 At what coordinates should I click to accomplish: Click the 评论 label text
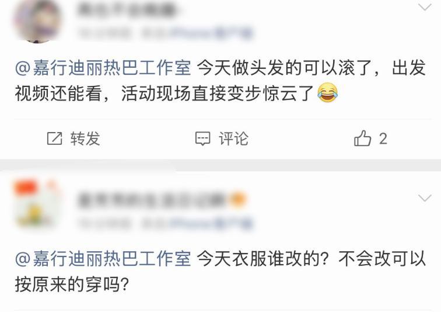coord(234,138)
